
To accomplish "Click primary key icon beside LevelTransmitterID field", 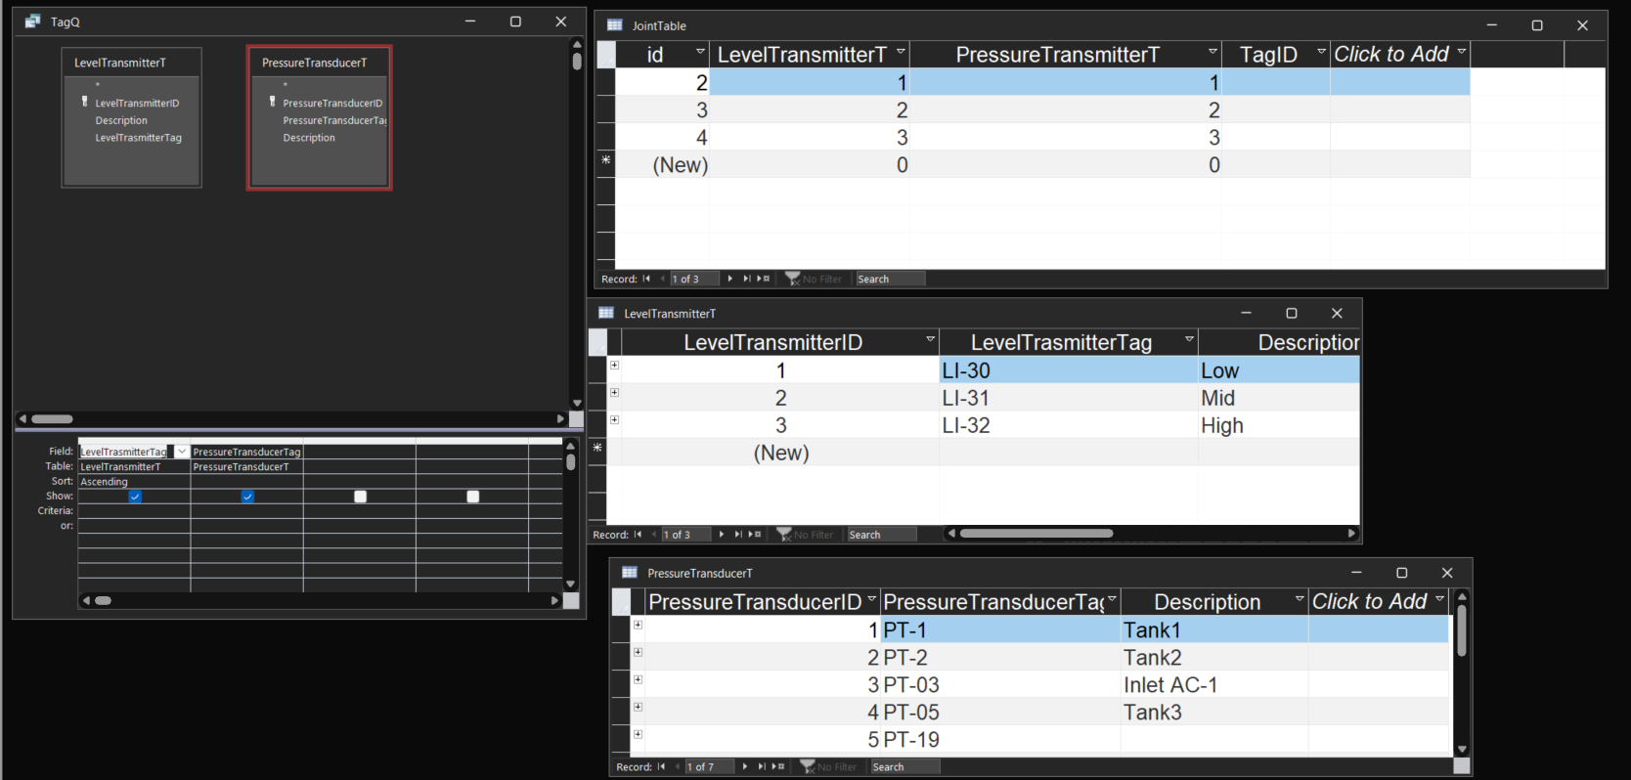I will tap(84, 102).
